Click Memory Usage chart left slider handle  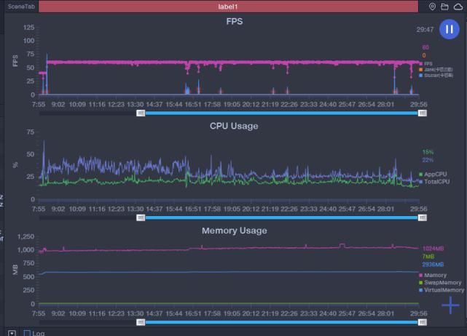pos(141,321)
